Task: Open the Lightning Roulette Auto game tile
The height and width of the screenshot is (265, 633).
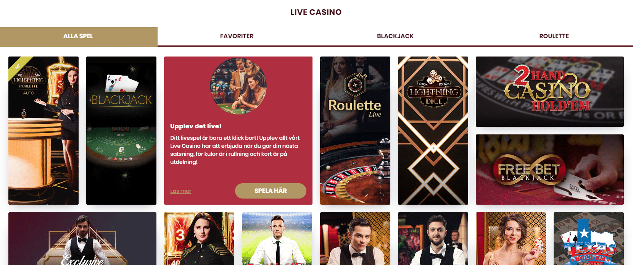Action: click(x=43, y=131)
